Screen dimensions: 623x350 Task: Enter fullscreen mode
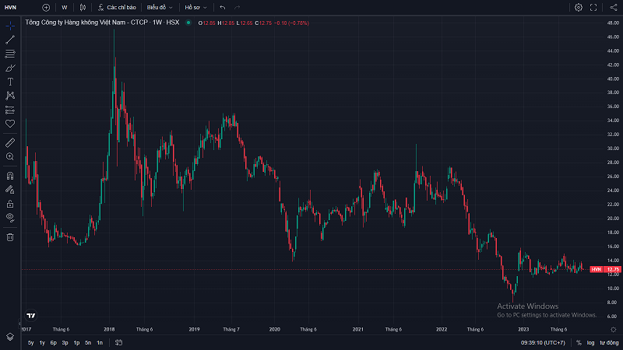(x=593, y=7)
